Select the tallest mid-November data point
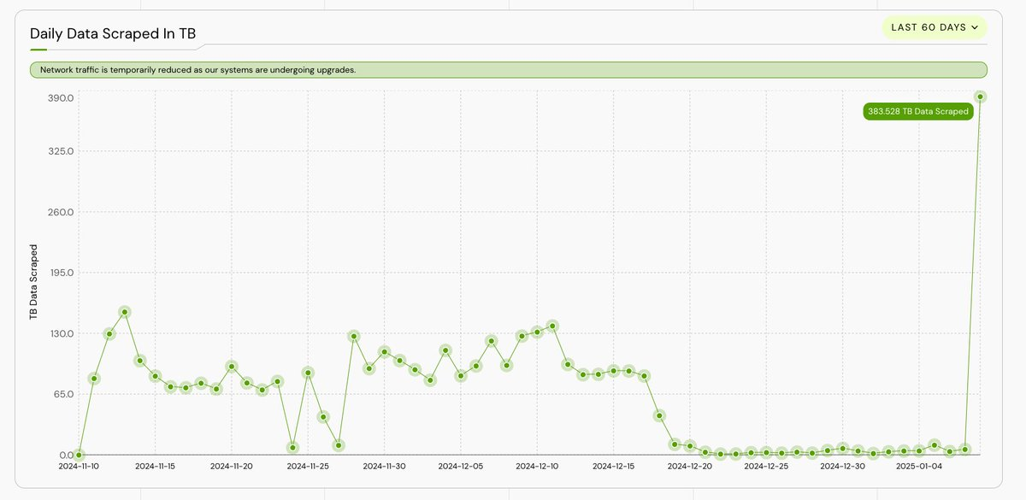Screen dimensions: 1026x500 click(x=125, y=312)
